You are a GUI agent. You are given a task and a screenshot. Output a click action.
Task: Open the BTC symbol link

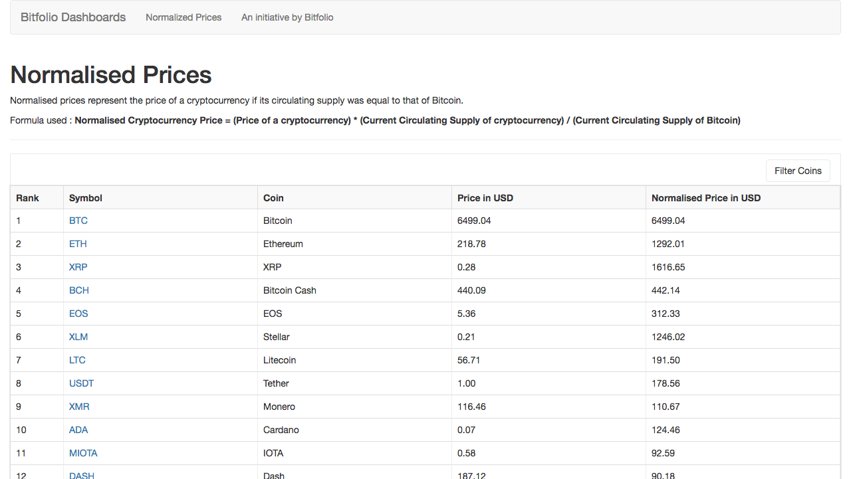(x=78, y=221)
